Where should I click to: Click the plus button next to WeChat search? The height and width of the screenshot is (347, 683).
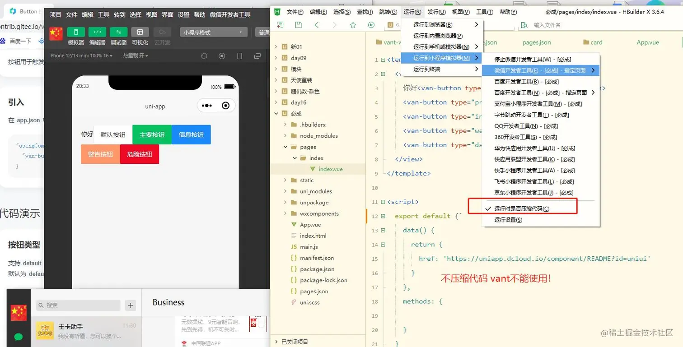(131, 305)
